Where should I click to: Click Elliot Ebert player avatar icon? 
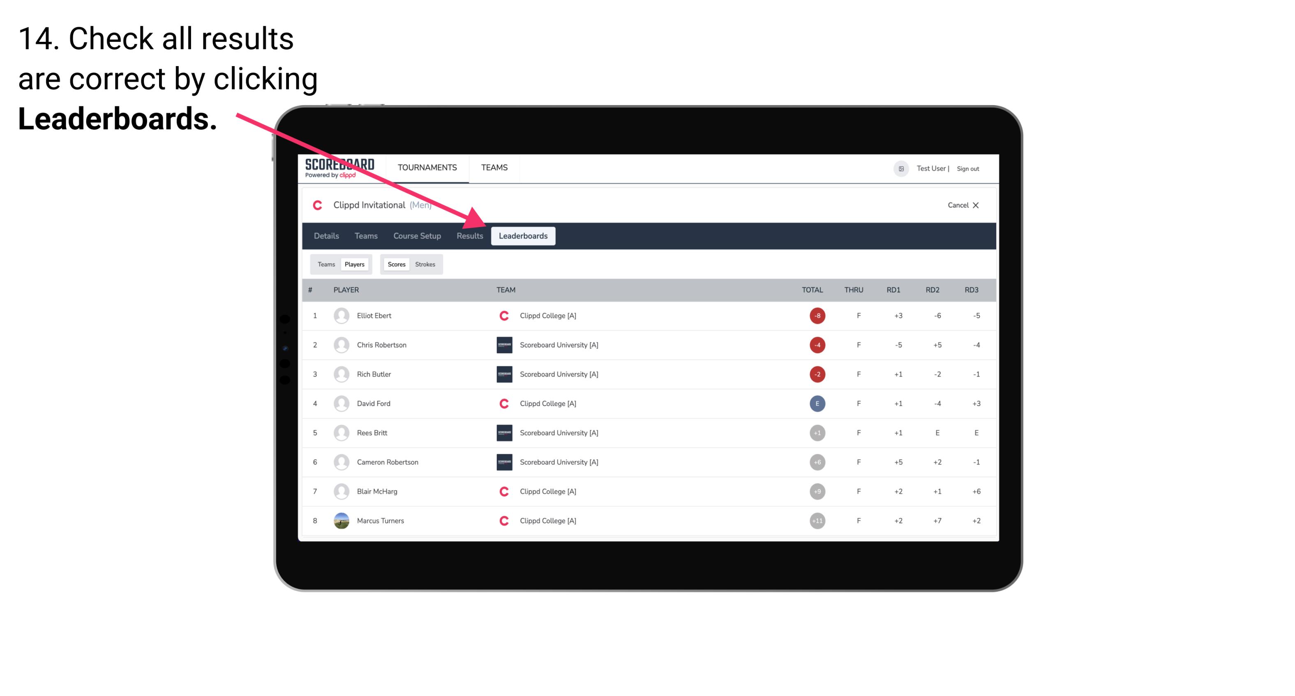pyautogui.click(x=340, y=315)
